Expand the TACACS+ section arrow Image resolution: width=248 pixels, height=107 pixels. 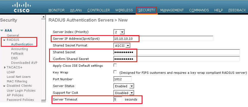coord(5,68)
